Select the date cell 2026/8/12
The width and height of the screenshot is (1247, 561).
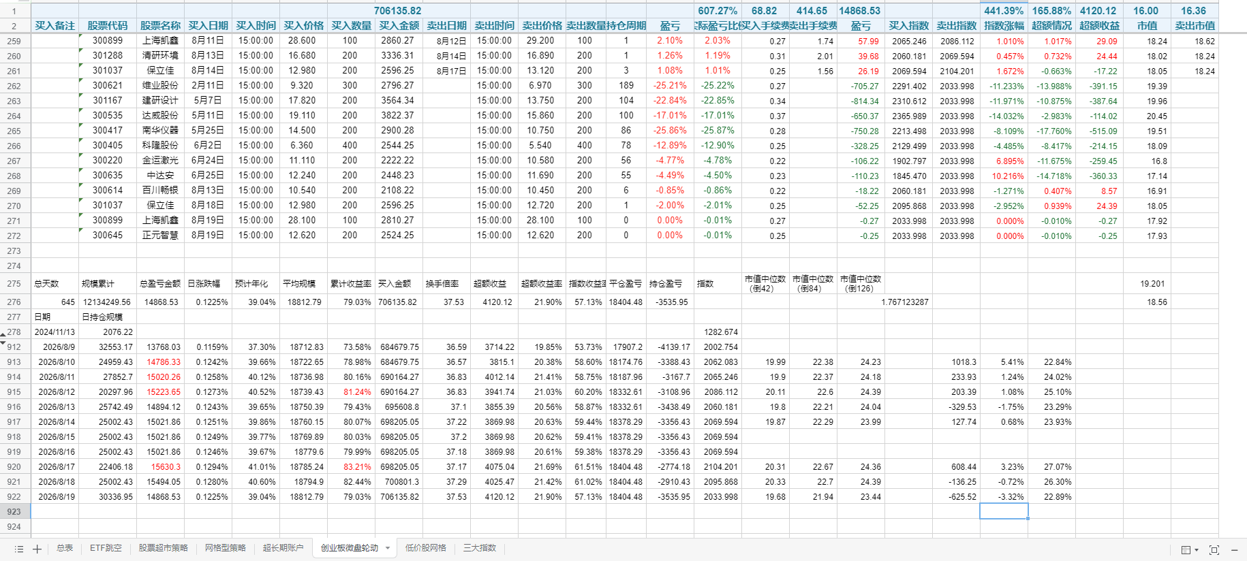click(55, 391)
